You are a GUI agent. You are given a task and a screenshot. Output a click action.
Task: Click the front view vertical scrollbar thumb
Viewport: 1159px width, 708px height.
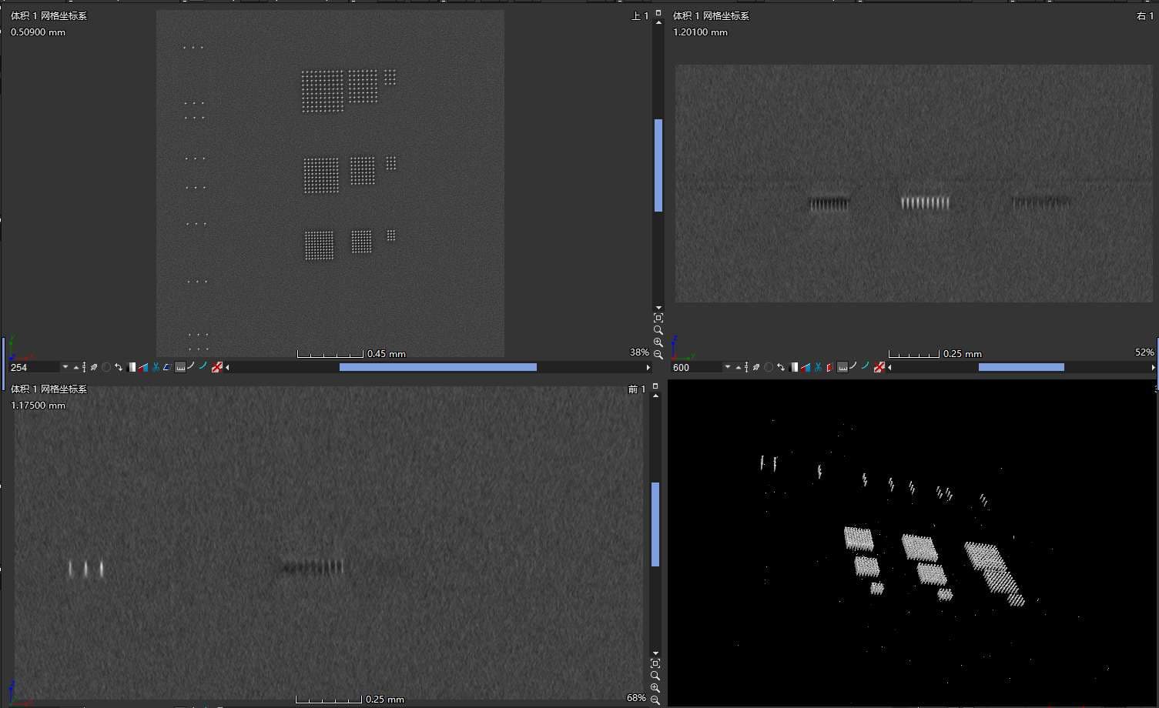(655, 524)
